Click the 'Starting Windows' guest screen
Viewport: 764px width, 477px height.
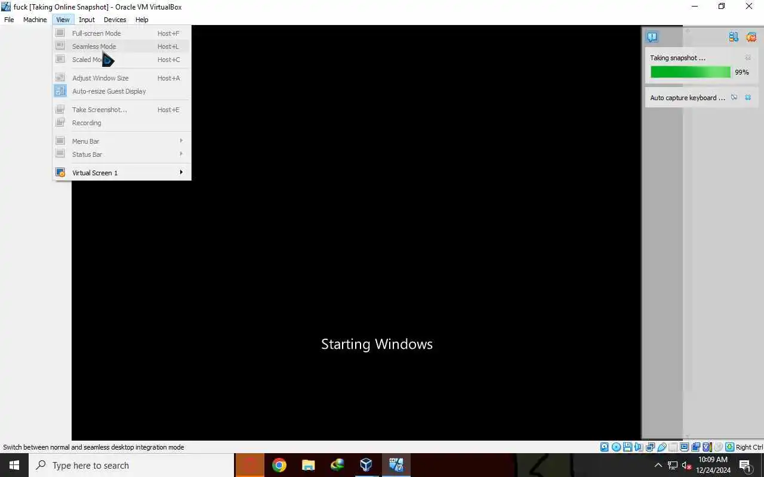[377, 344]
